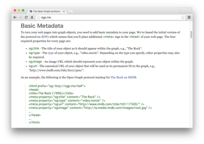Click the closing </head> code line
The height and width of the screenshot is (144, 204).
coord(35,115)
